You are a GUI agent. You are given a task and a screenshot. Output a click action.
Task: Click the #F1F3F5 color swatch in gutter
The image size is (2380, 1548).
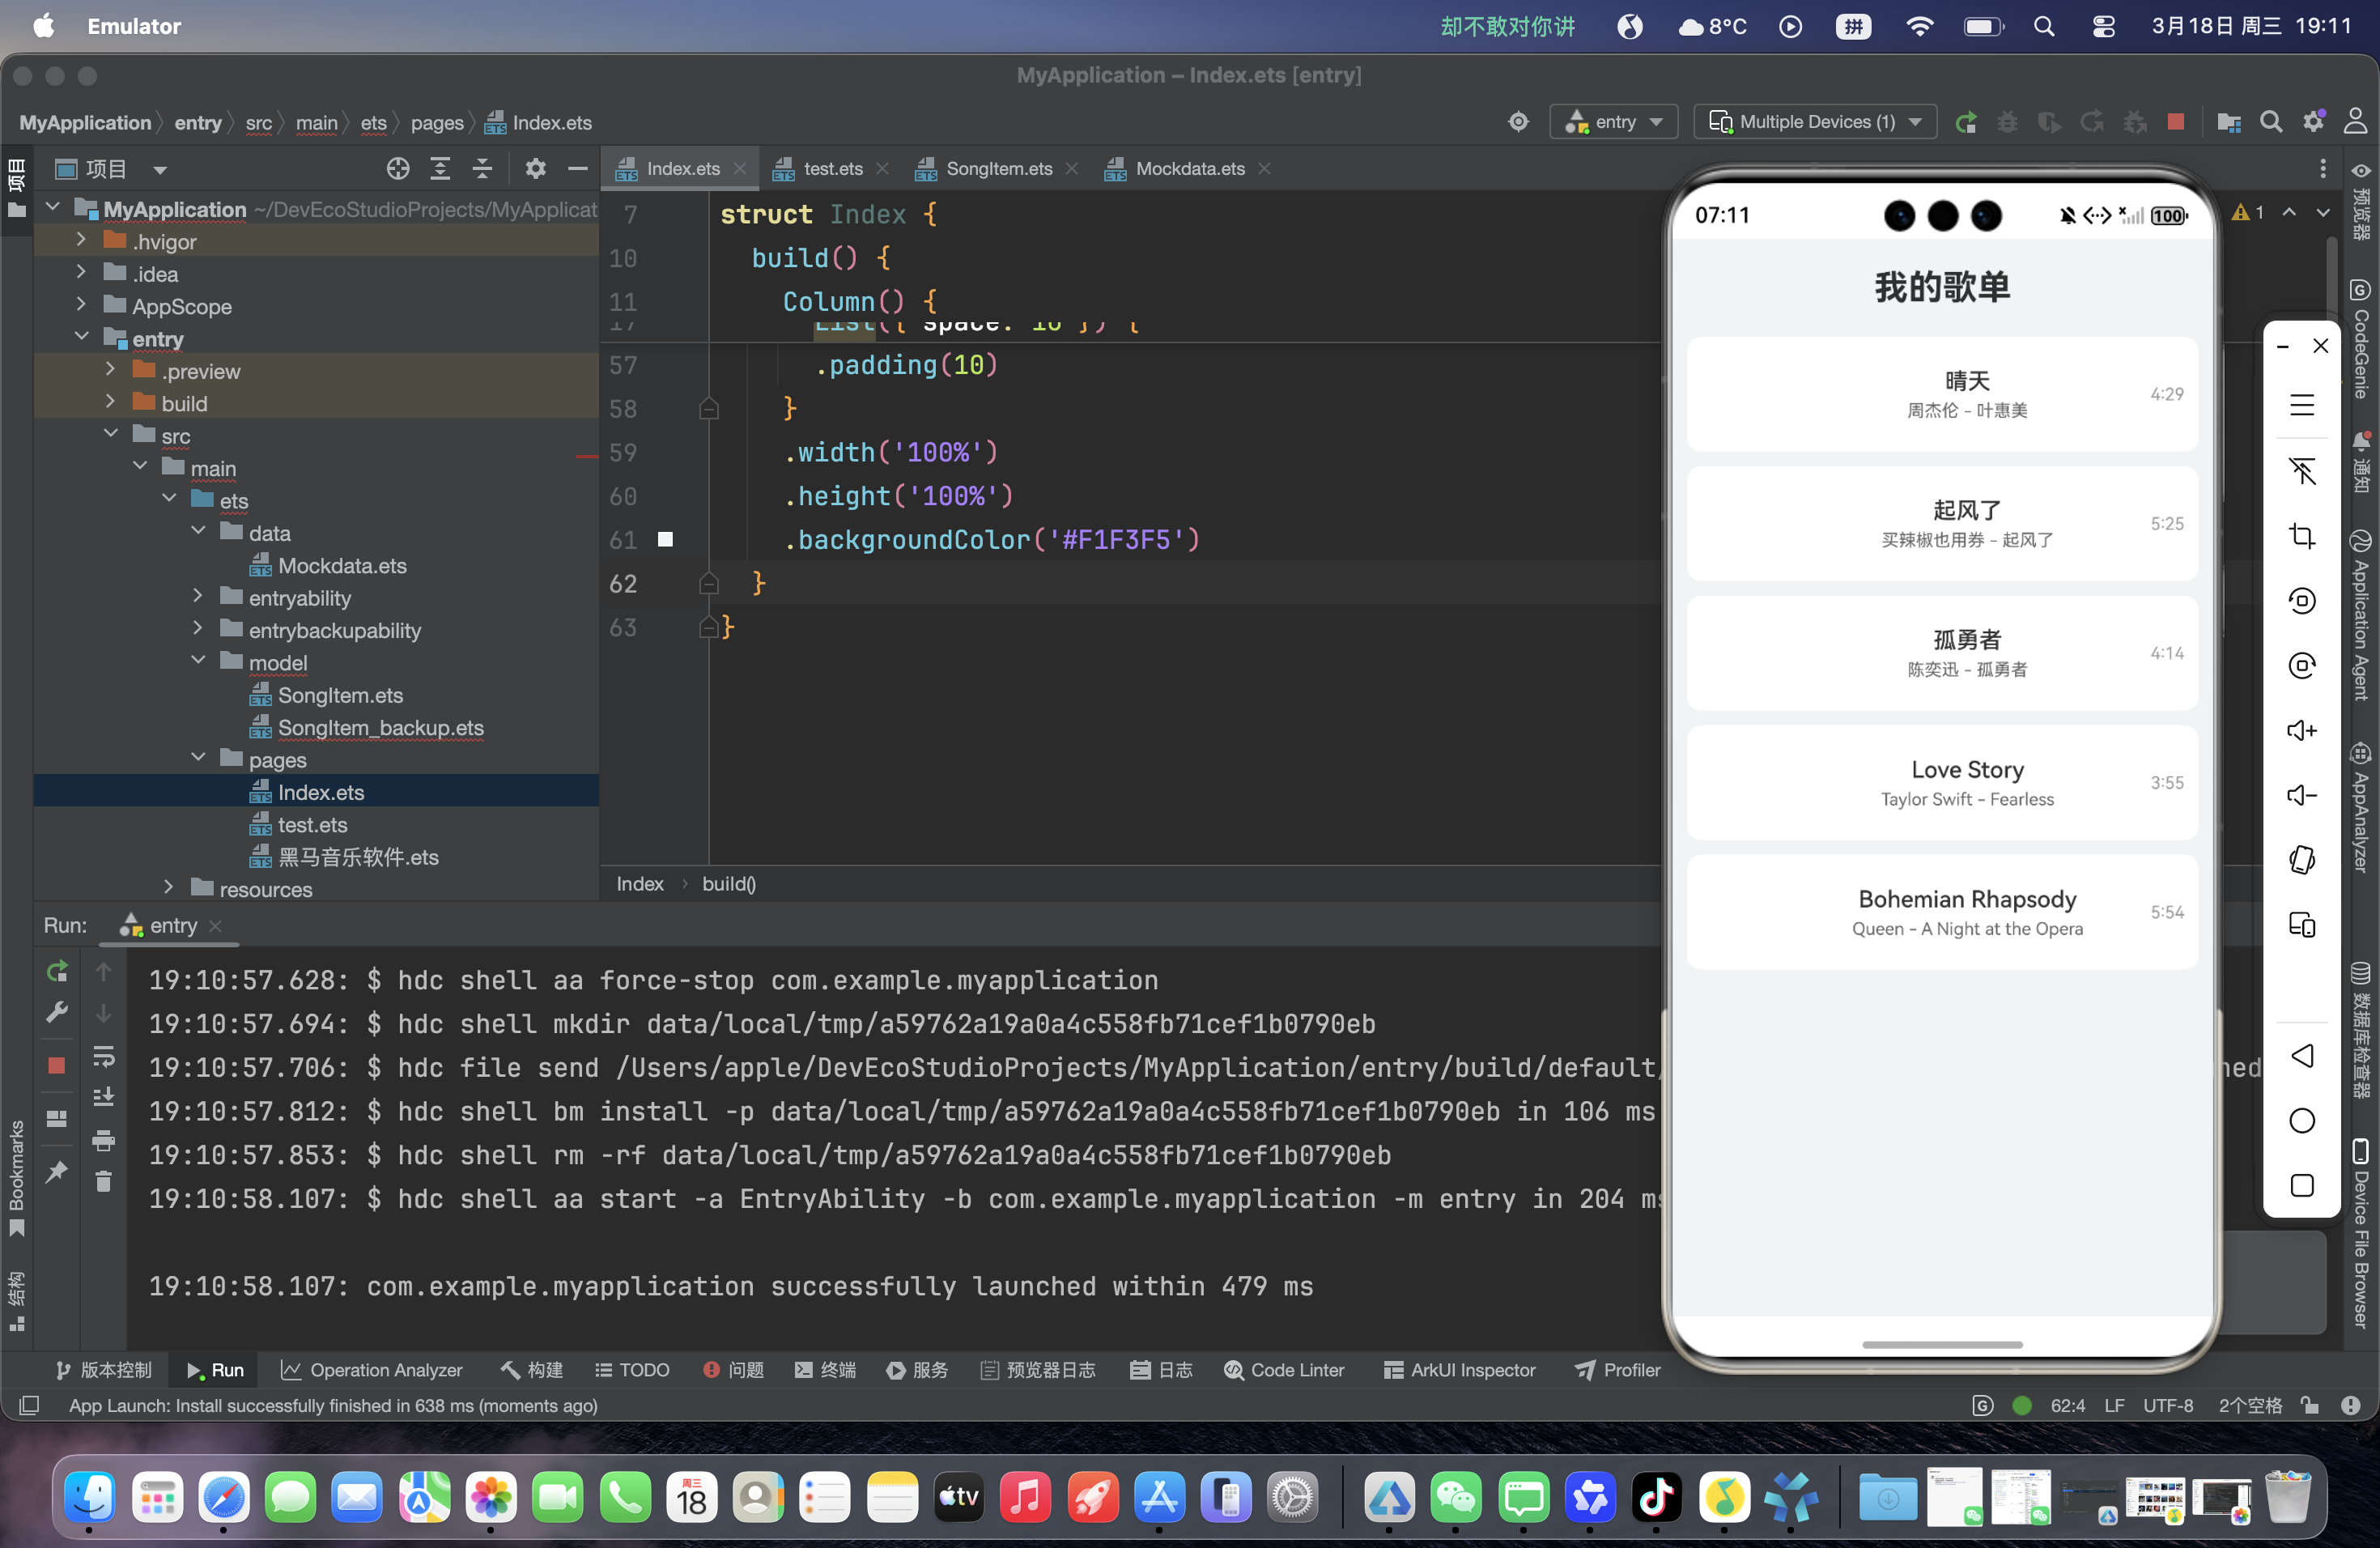[x=665, y=540]
